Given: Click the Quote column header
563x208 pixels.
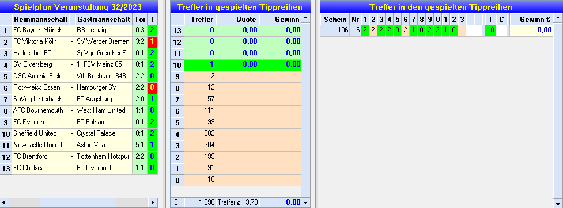Looking at the screenshot, I should [x=237, y=19].
